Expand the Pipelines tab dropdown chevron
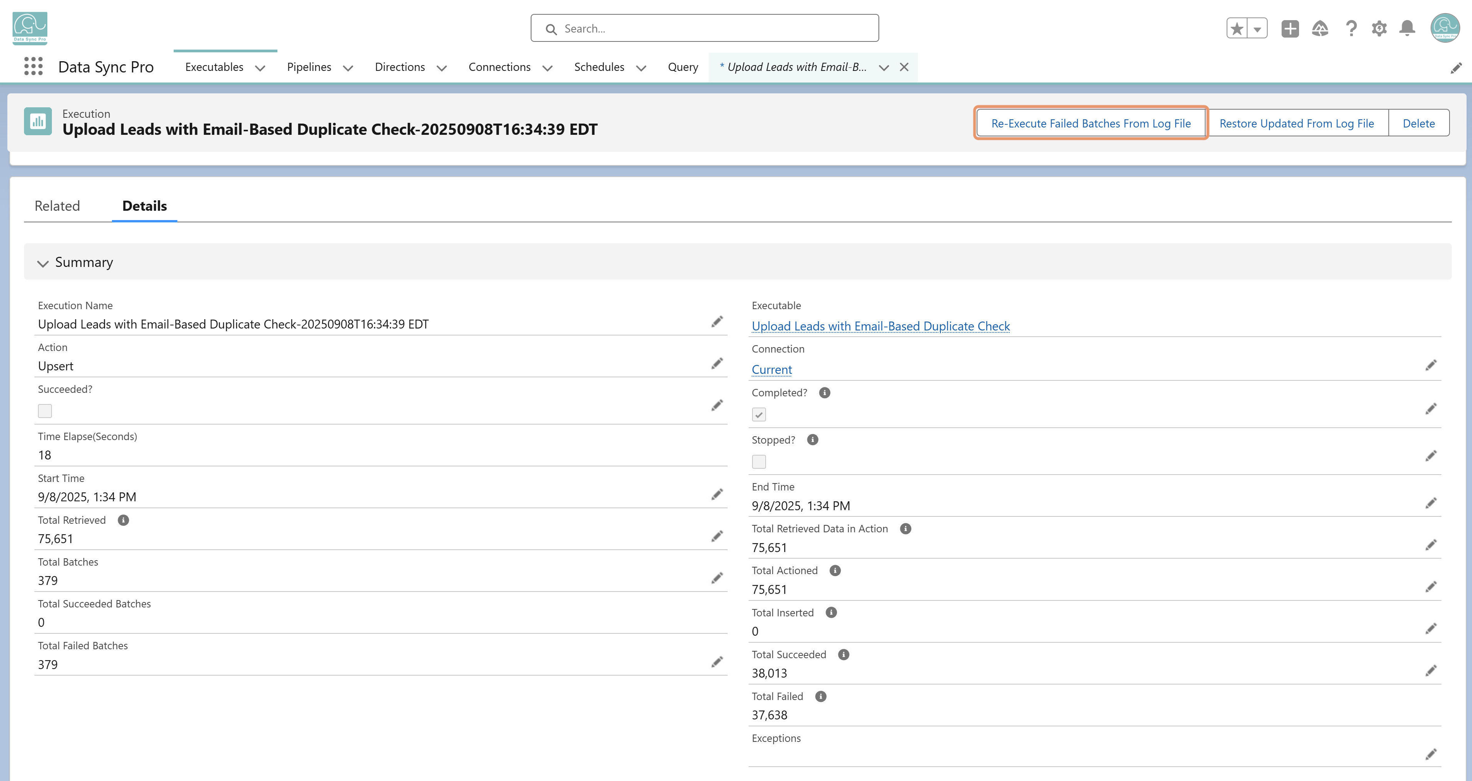This screenshot has height=781, width=1472. point(347,68)
